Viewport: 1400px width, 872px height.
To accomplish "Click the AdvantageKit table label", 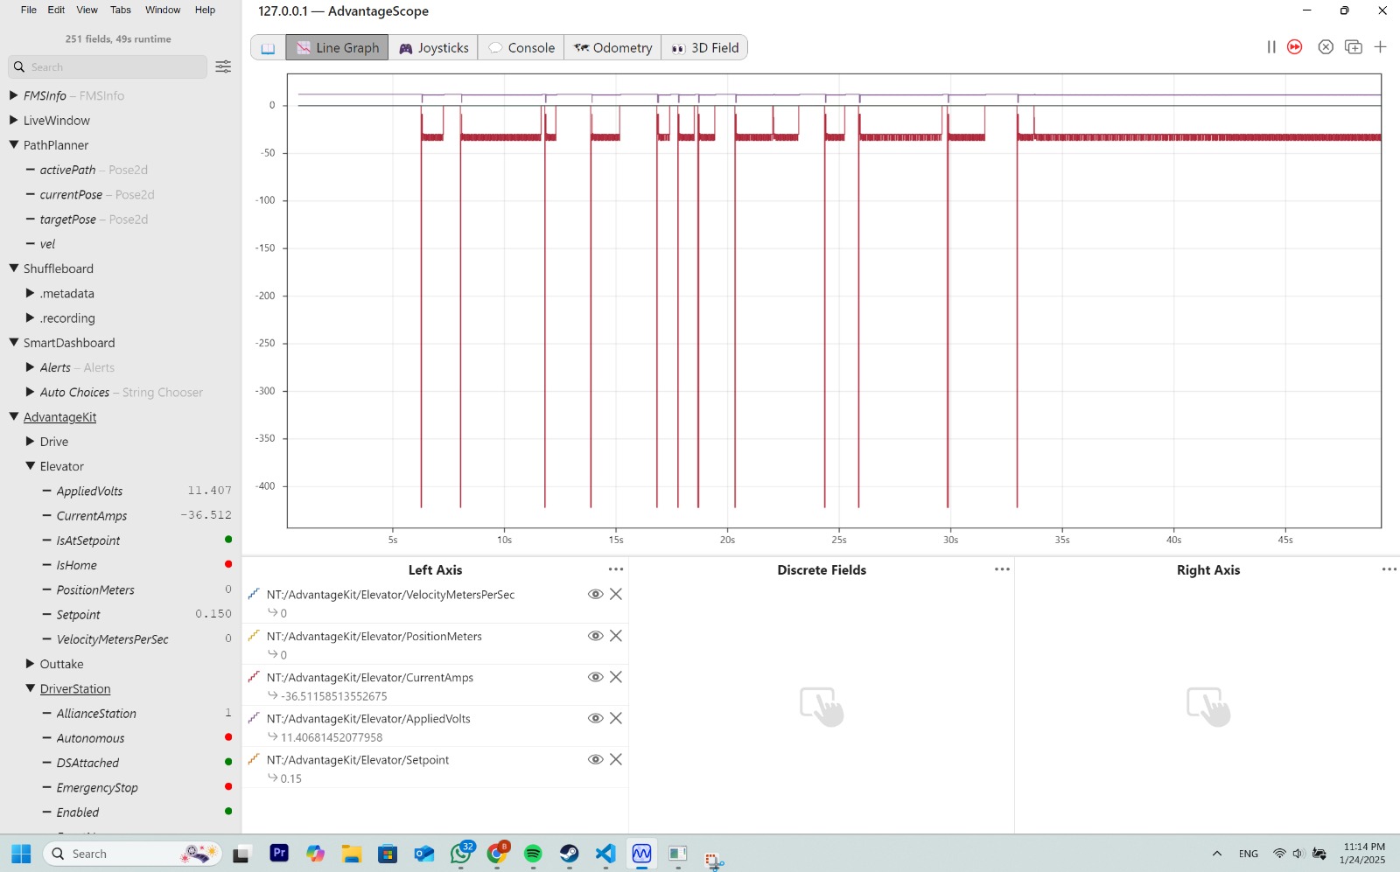I will point(59,417).
